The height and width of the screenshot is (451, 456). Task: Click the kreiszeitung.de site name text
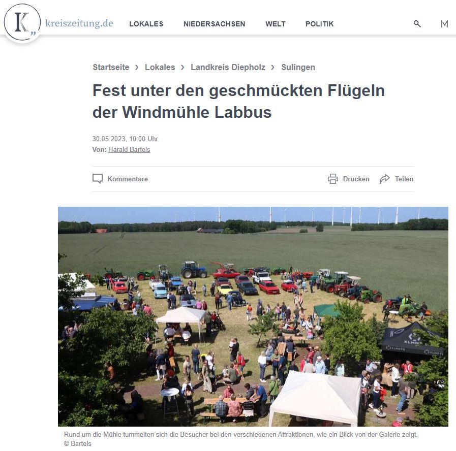[x=79, y=23]
